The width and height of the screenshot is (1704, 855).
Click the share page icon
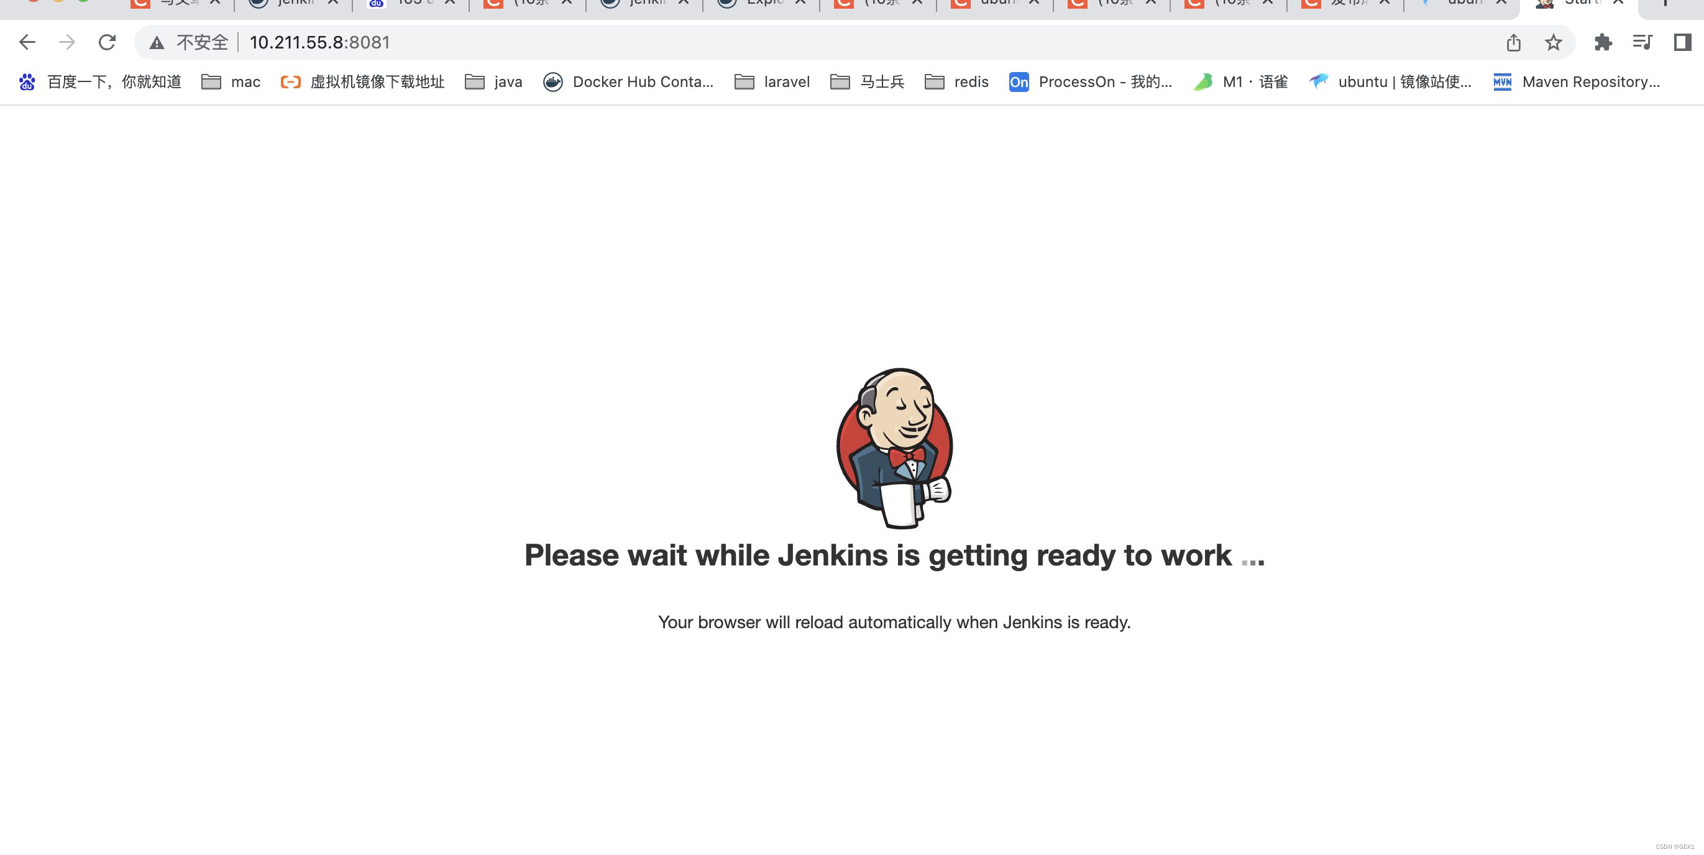(x=1513, y=43)
